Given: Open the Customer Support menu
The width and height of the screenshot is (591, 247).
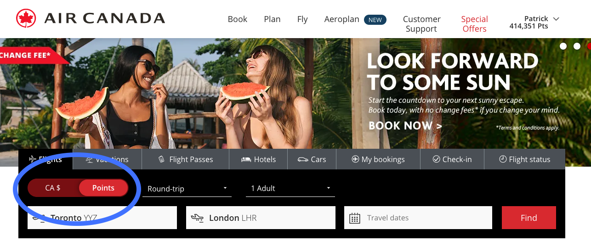Looking at the screenshot, I should 421,24.
